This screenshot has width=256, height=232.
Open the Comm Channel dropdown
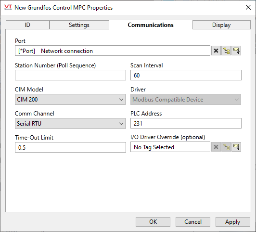pos(70,124)
